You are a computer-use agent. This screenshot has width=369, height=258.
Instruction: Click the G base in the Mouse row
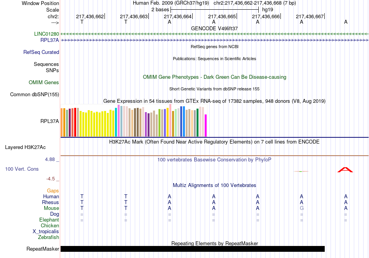[x=302, y=208]
